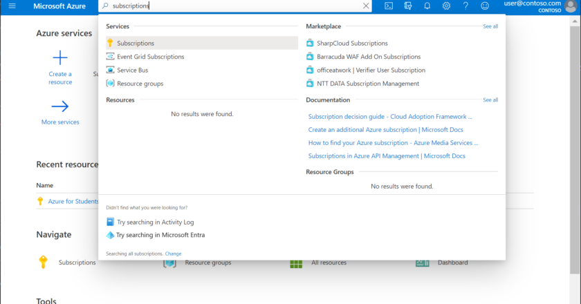This screenshot has height=304, width=581.
Task: Select Service Bus service result
Action: click(x=132, y=70)
